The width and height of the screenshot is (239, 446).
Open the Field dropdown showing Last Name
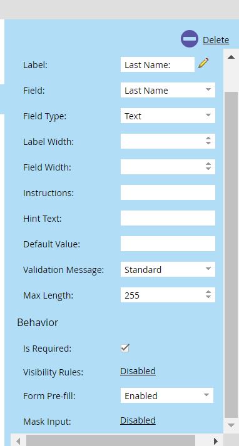coord(168,90)
